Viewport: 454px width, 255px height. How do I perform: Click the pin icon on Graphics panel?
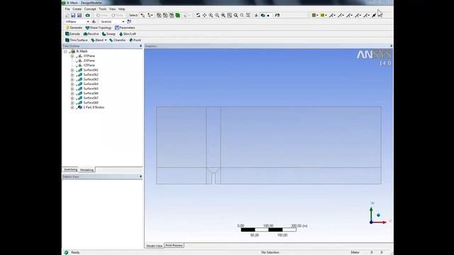391,46
